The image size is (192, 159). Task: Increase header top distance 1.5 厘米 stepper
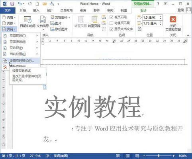click(x=161, y=16)
